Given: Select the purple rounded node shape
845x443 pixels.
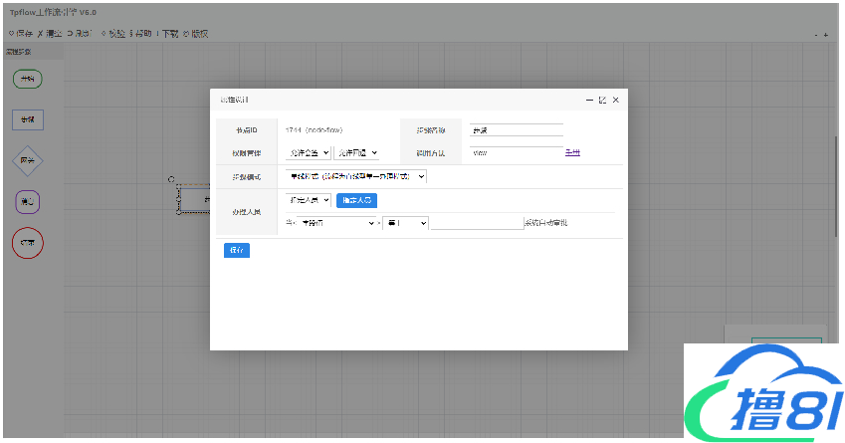Looking at the screenshot, I should (27, 202).
